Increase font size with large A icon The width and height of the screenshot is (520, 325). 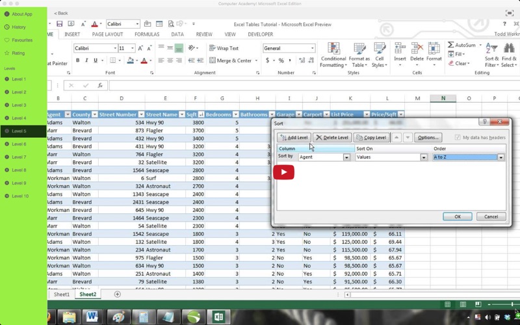pos(140,48)
